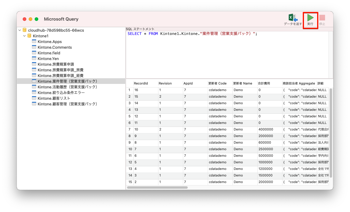Click the horizontal scrollbar under results
350x212 pixels.
[158, 188]
